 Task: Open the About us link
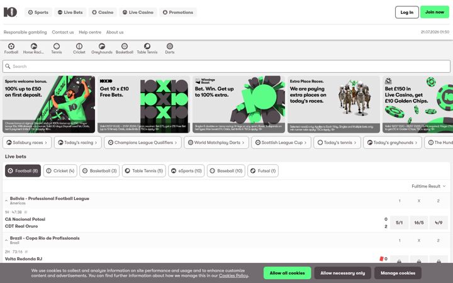(x=115, y=32)
